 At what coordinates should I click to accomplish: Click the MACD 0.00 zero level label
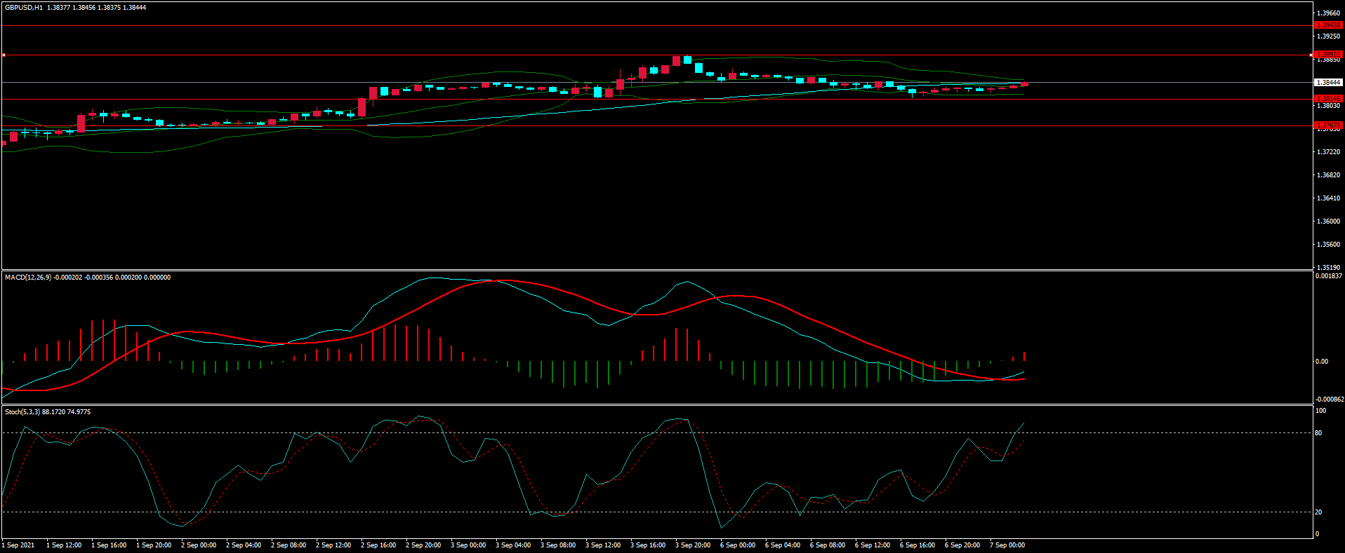[1321, 362]
